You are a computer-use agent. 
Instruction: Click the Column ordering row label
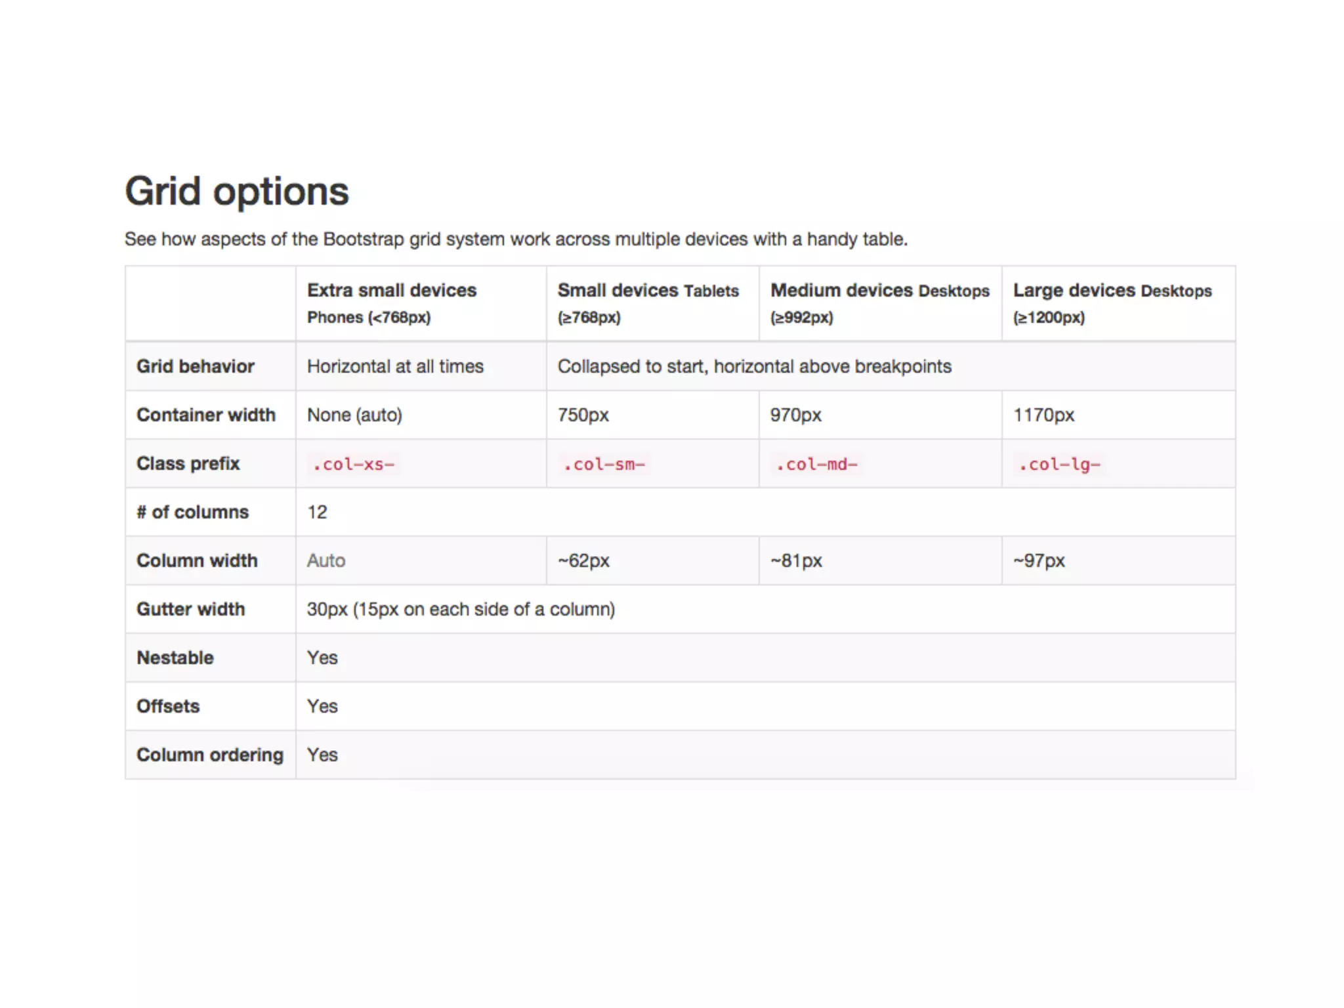pyautogui.click(x=210, y=755)
